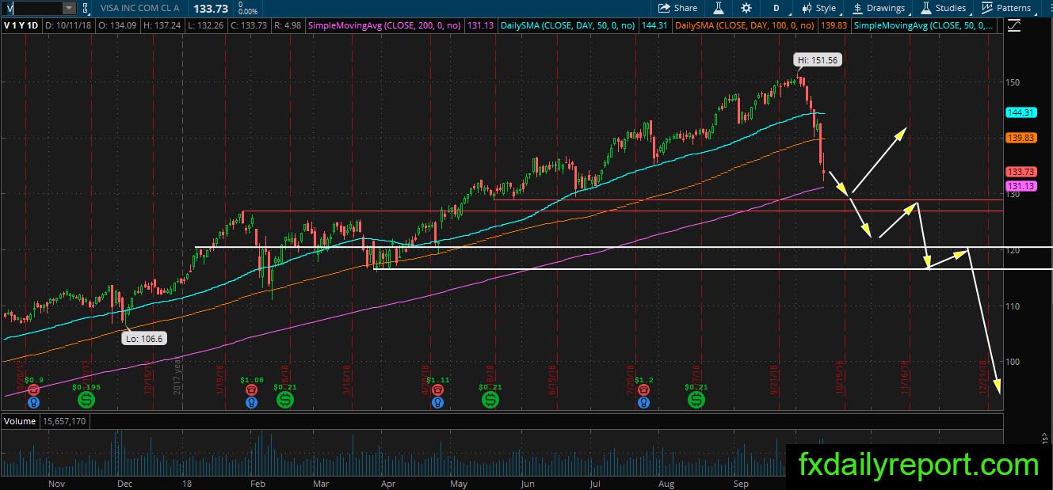Click the $0.9 earnings phone icon
This screenshot has width=1053, height=490.
click(32, 389)
